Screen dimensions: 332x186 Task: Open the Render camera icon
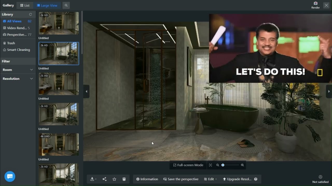pyautogui.click(x=315, y=3)
